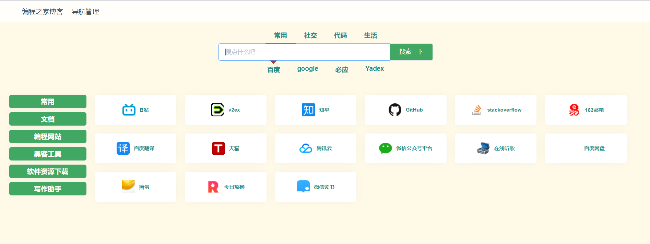Open the 百度翻译 translate icon
Screen dimensions: 650x244
click(123, 149)
